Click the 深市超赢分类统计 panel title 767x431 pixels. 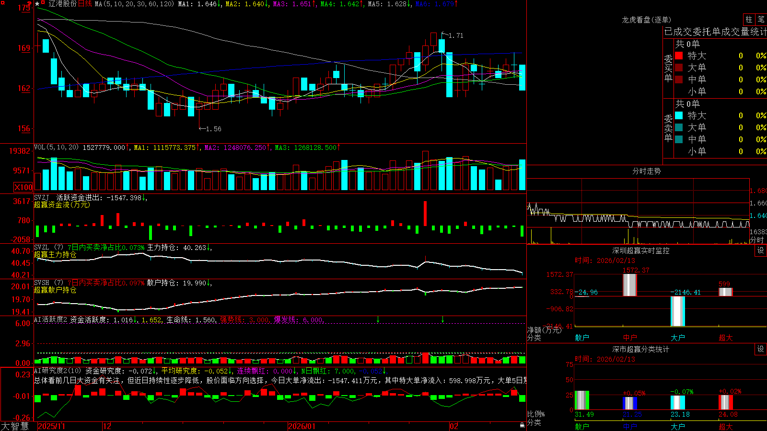coord(641,350)
